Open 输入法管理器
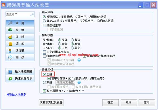The width and height of the screenshot is (158, 110). click(20, 72)
